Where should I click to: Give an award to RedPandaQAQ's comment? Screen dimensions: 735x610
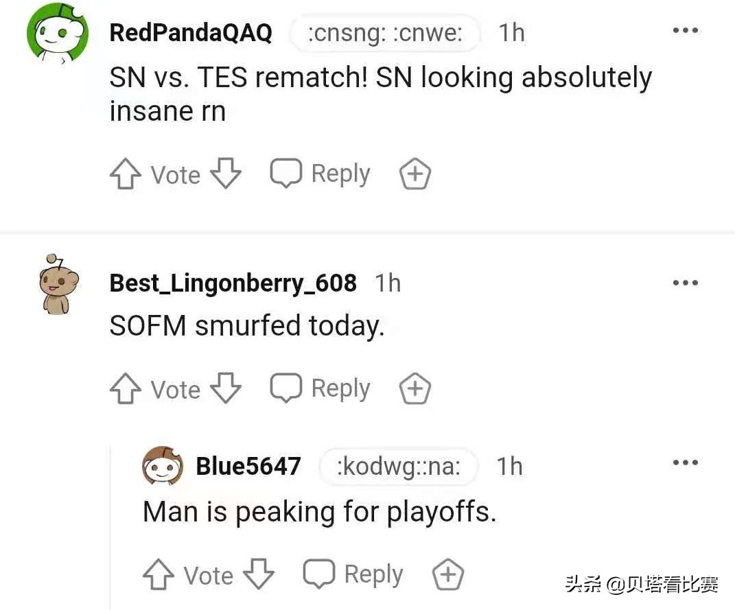[x=415, y=174]
